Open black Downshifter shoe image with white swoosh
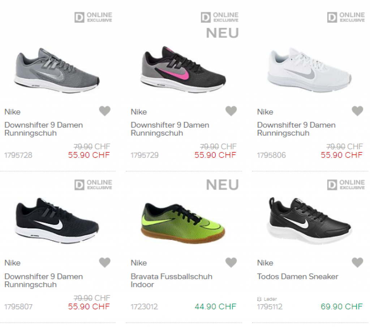 57,221
